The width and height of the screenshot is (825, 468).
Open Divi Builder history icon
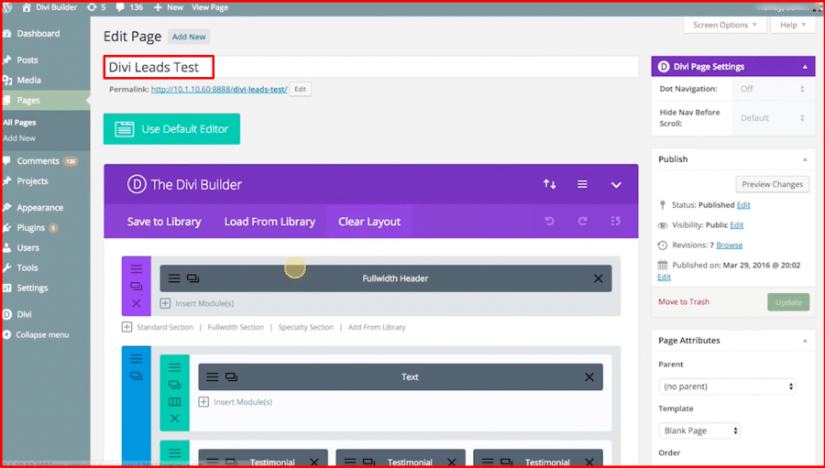tap(616, 222)
